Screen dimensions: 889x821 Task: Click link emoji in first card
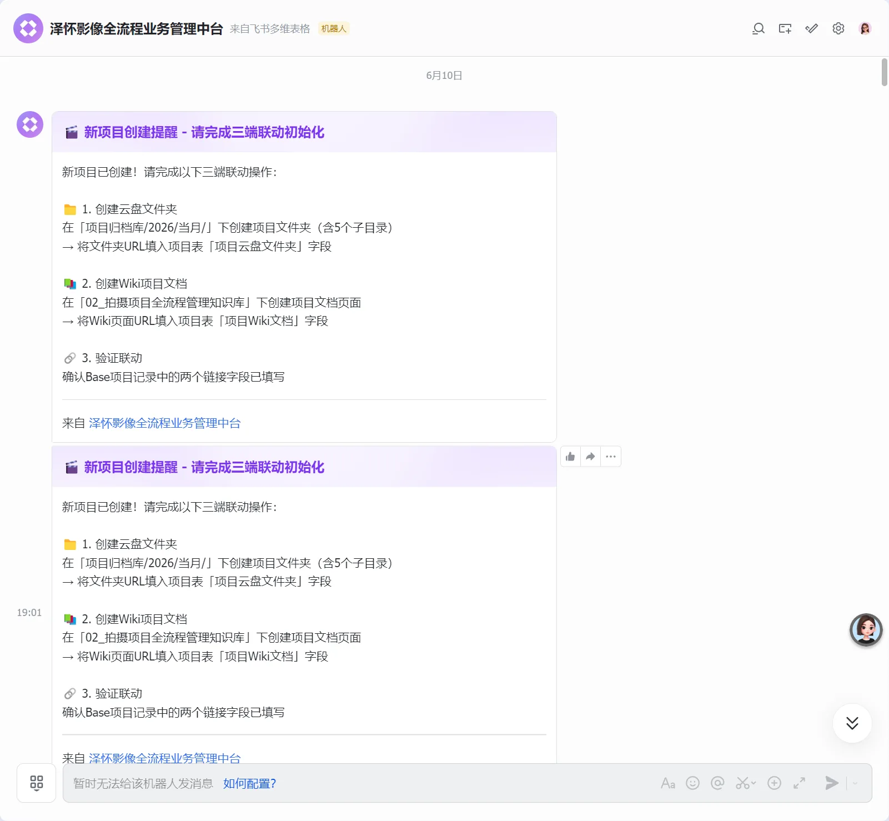click(x=70, y=358)
